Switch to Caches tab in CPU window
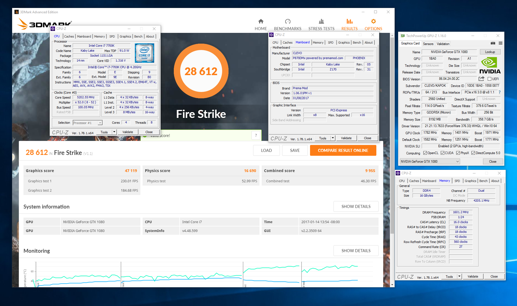This screenshot has height=306, width=517. click(x=69, y=36)
